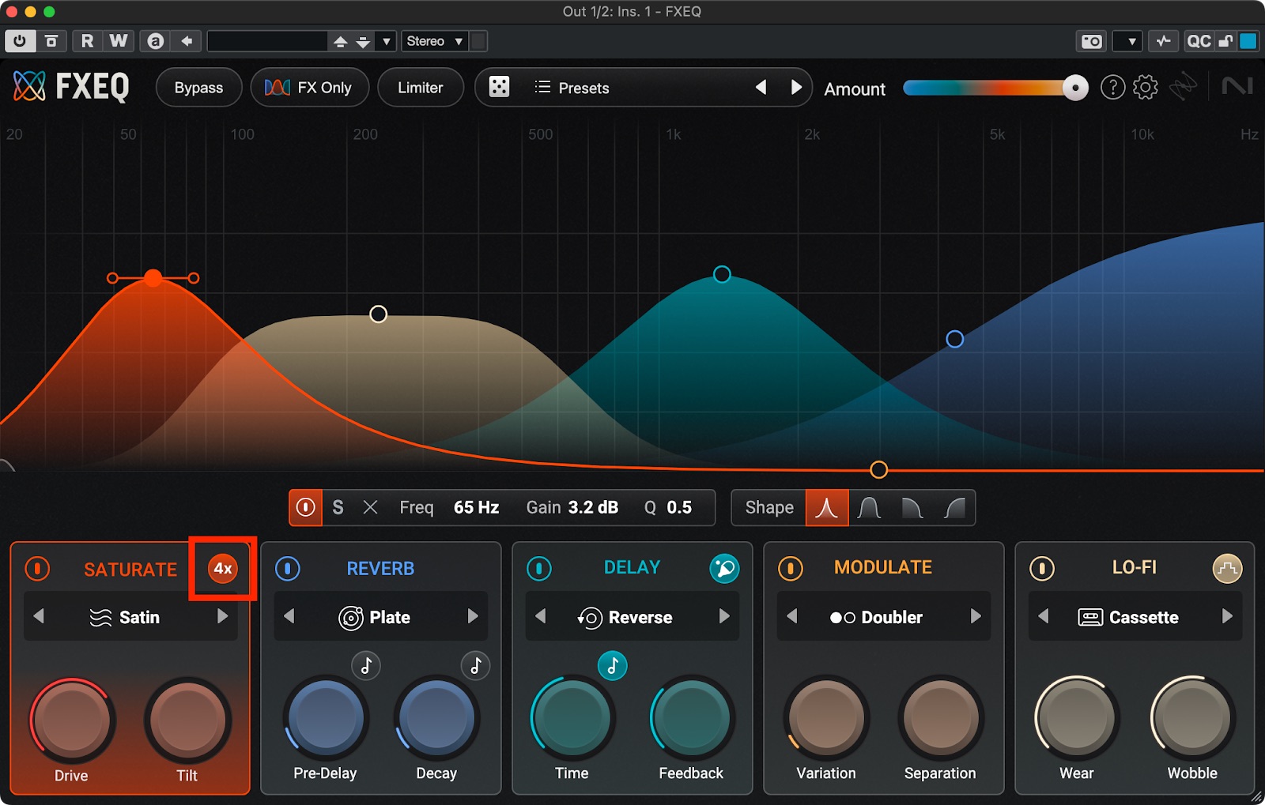Toggle the Limiter button

pyautogui.click(x=420, y=88)
